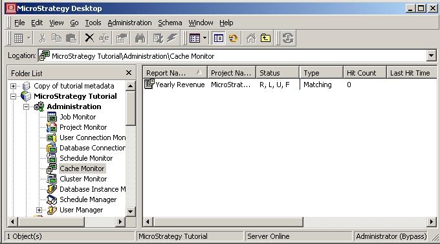Expand Copy of tutorial metadata node
This screenshot has width=440, height=244.
(x=13, y=86)
